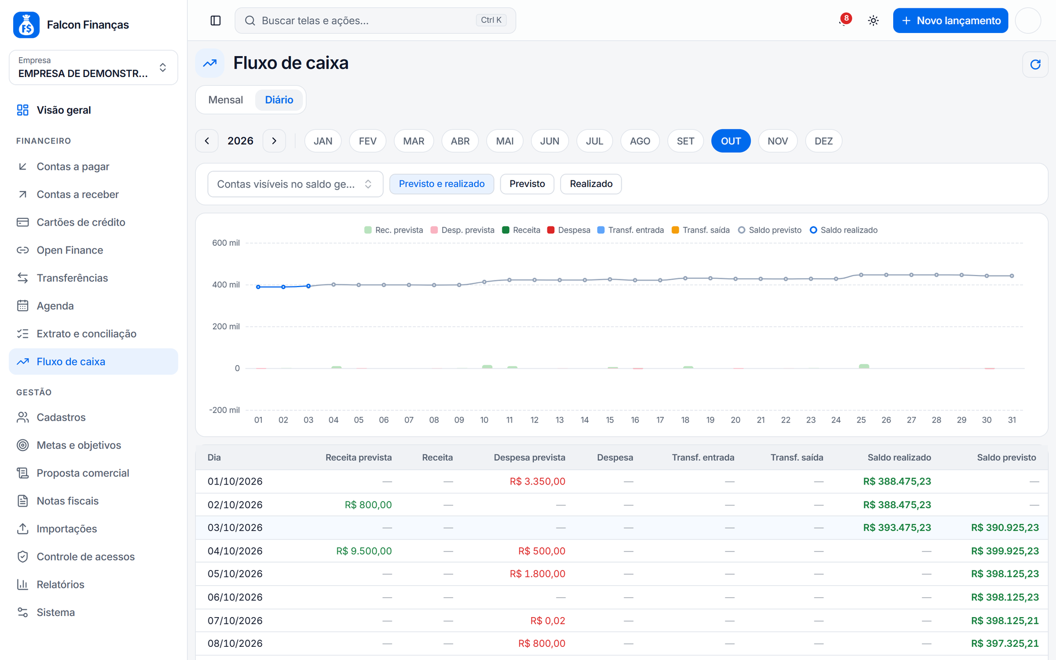
Task: Switch to Mensal view tab
Action: [x=226, y=100]
